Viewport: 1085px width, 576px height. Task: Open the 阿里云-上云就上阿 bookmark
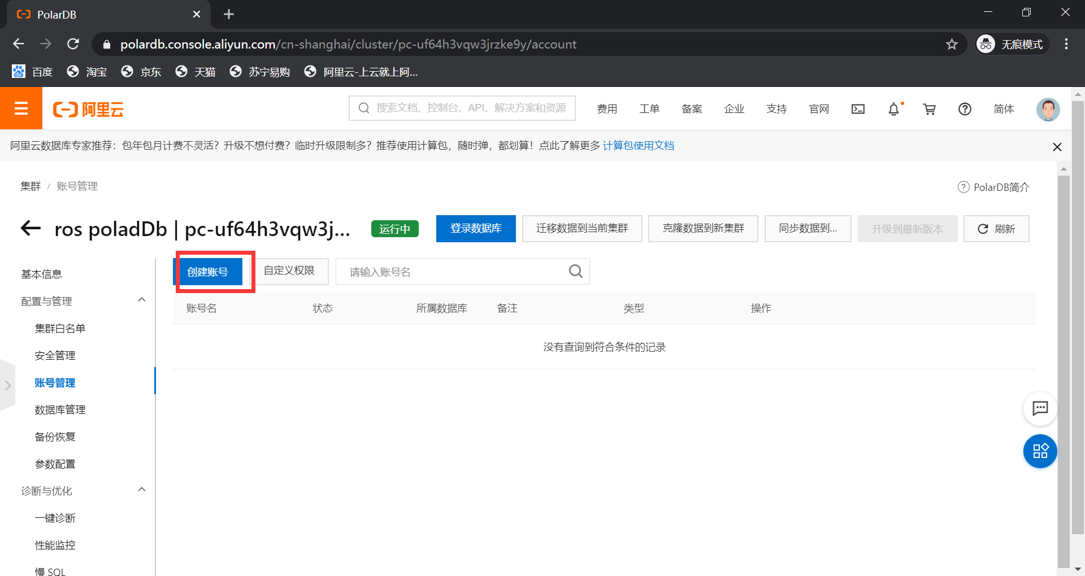pyautogui.click(x=361, y=72)
